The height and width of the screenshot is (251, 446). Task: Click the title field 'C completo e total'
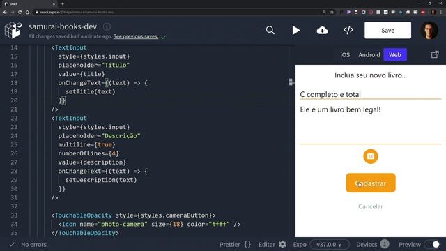(370, 94)
